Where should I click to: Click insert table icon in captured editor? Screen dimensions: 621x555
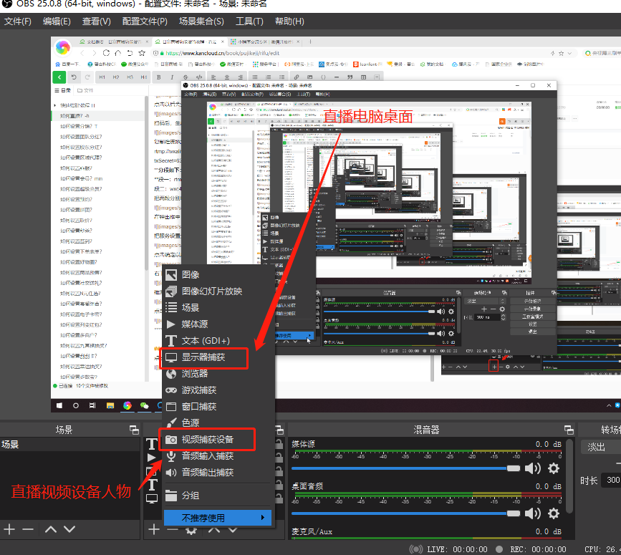click(x=363, y=77)
